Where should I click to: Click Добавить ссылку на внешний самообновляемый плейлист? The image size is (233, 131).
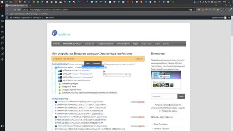coord(90,93)
